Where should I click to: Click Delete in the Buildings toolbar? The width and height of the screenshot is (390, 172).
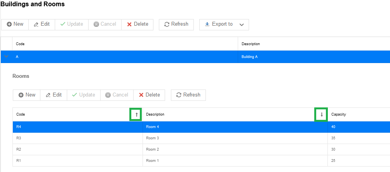pyautogui.click(x=137, y=24)
